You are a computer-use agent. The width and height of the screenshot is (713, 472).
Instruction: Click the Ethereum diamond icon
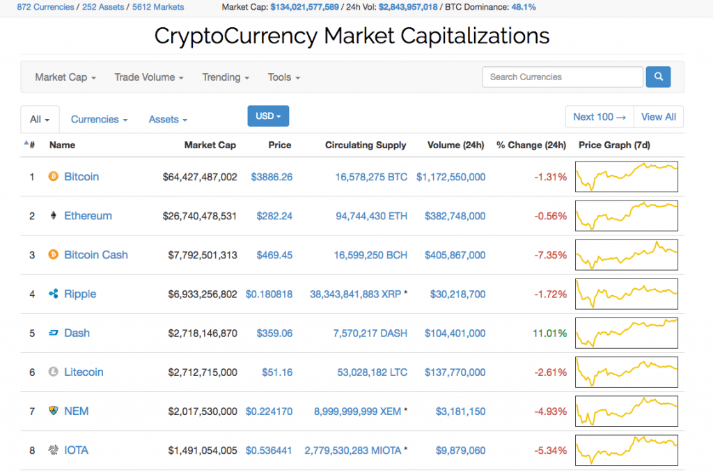(x=53, y=216)
